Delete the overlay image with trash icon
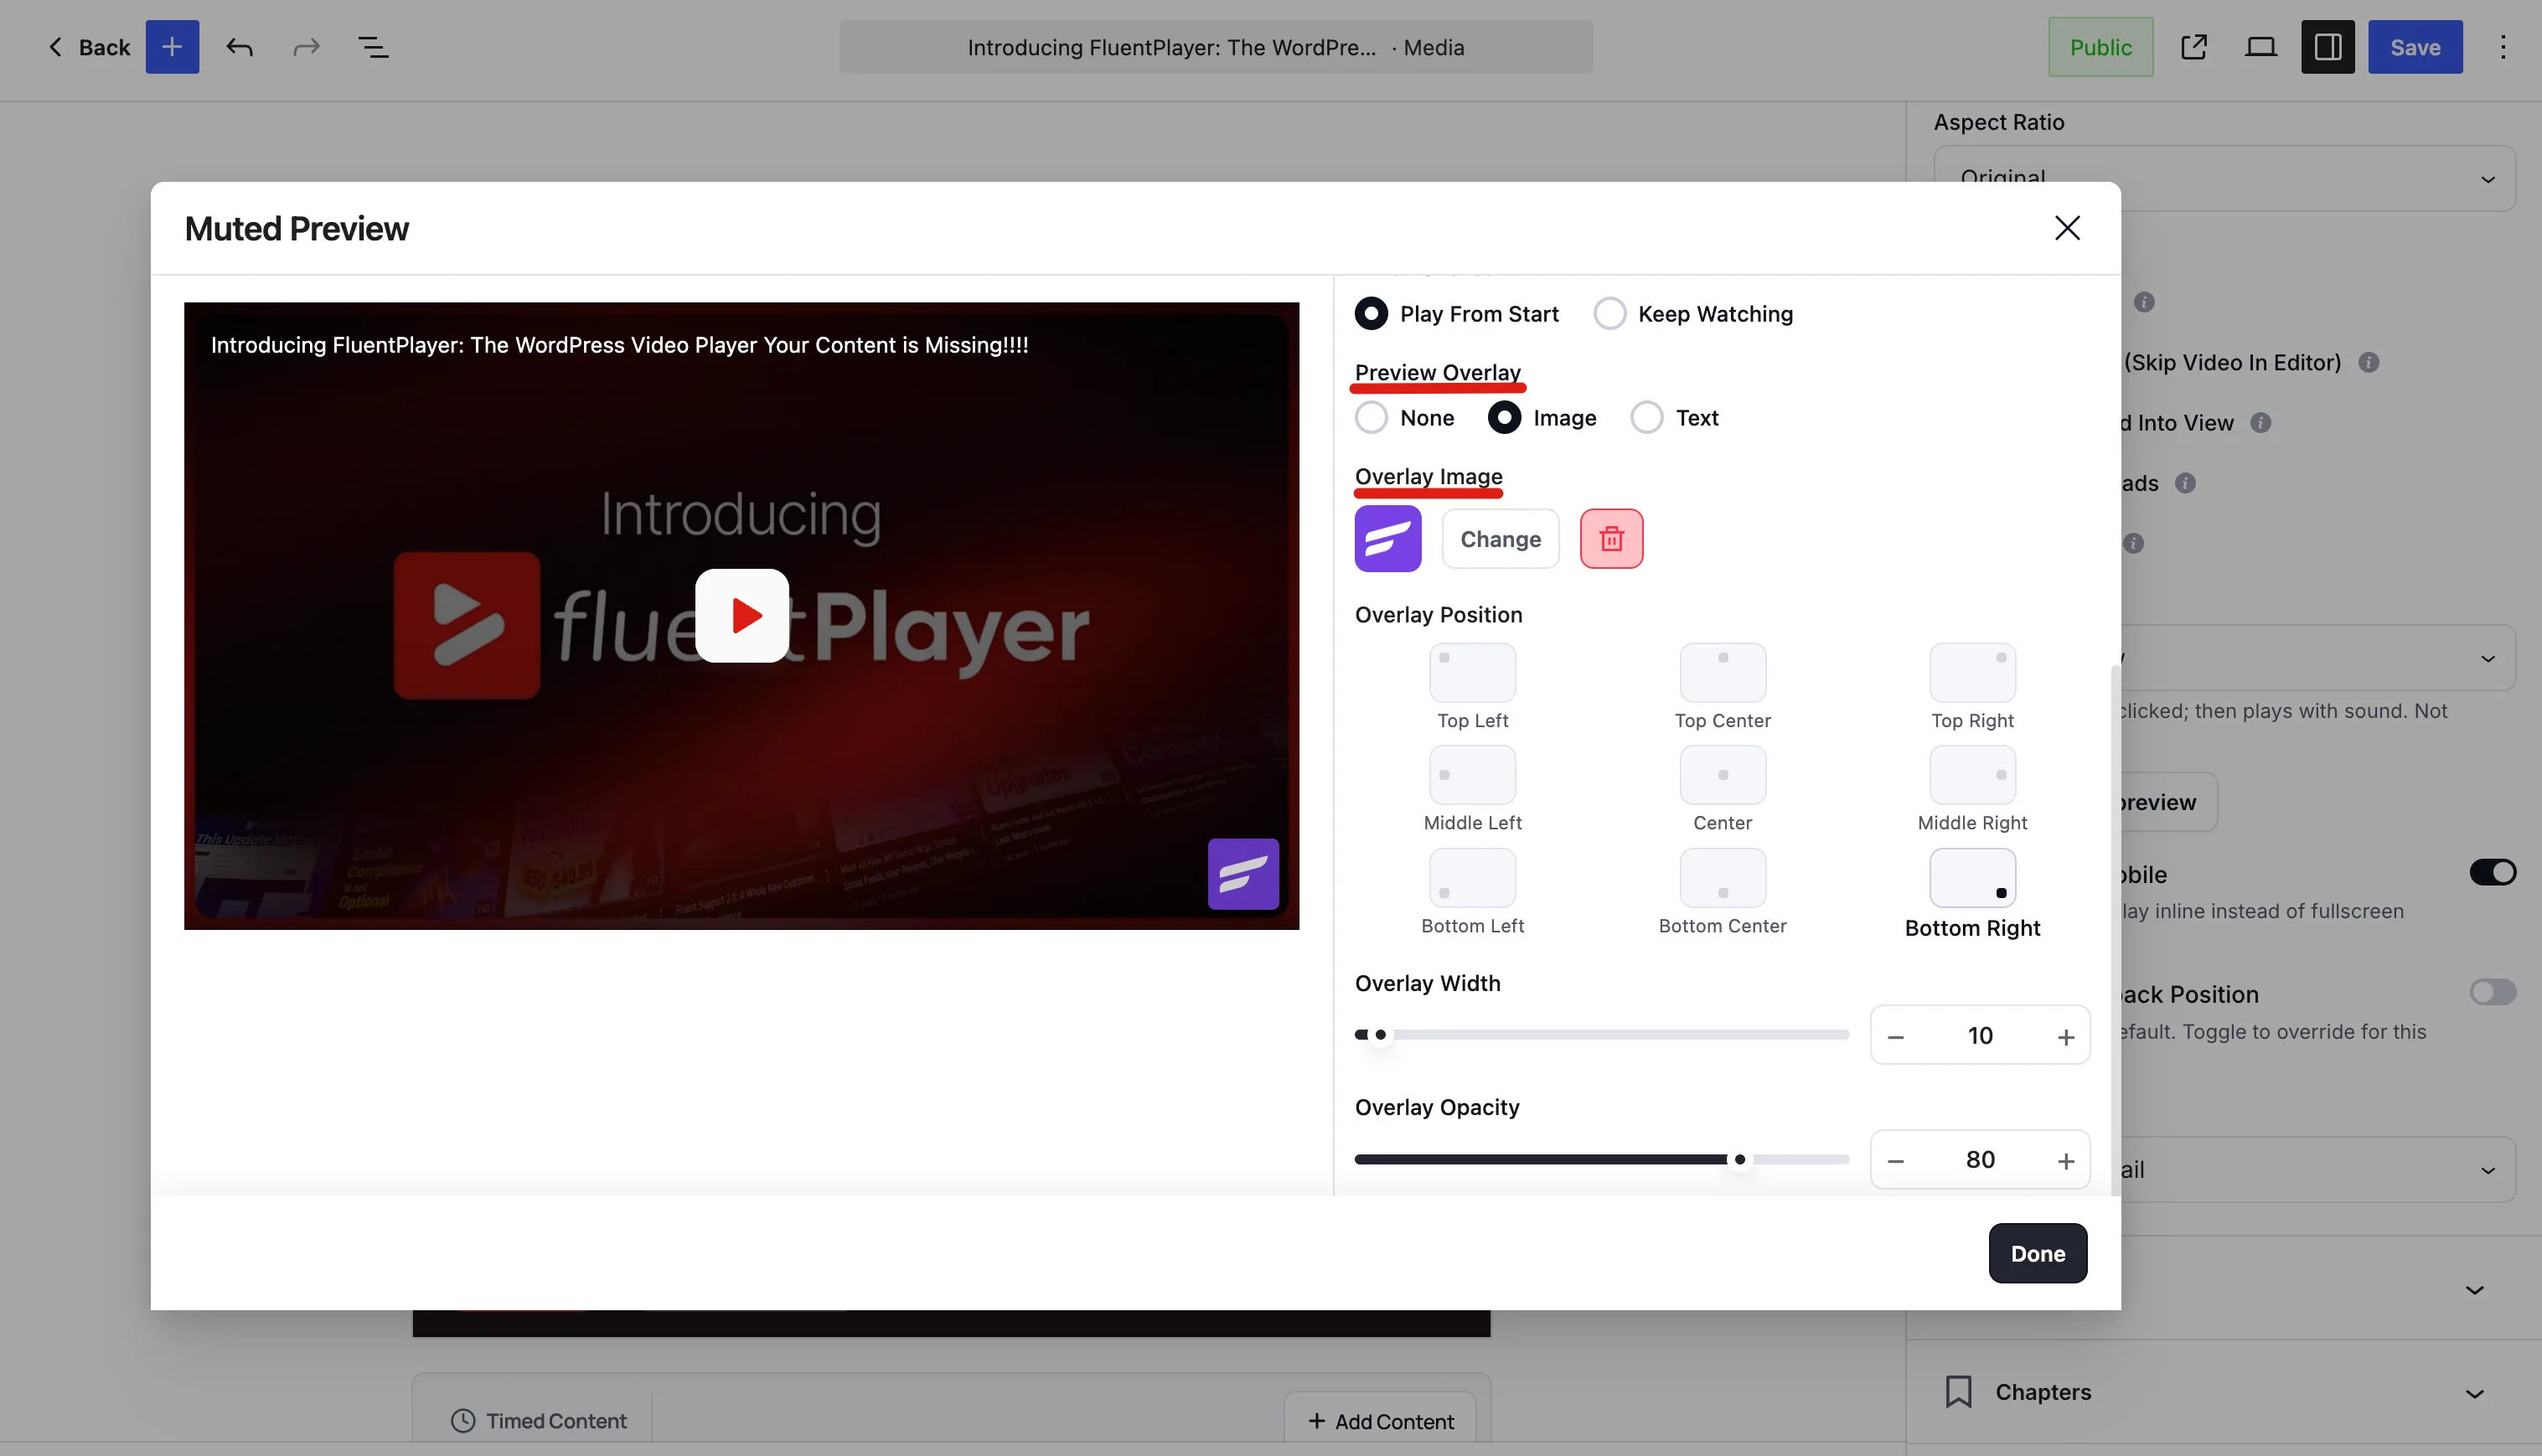 pos(1611,538)
